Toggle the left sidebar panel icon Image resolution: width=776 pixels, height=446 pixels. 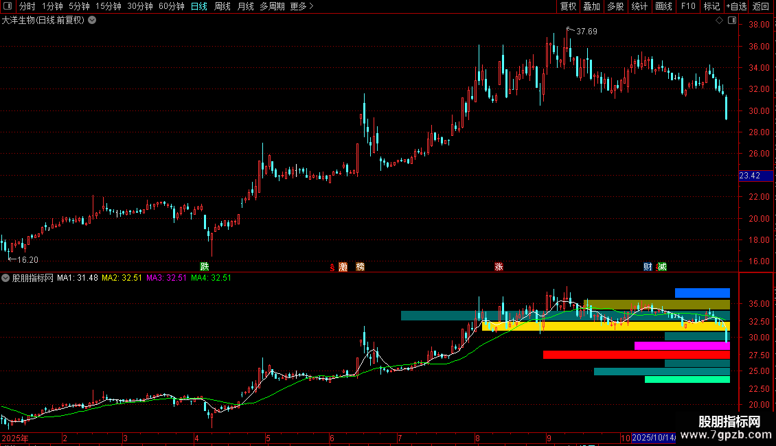[8, 6]
